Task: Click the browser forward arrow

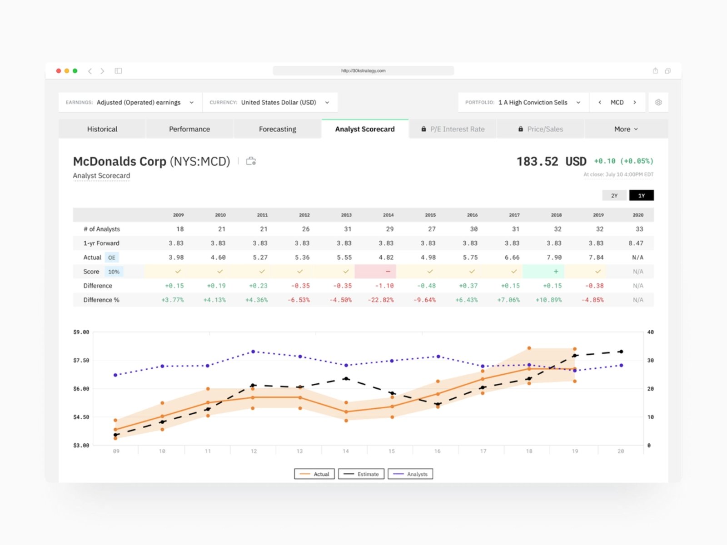Action: coord(102,71)
